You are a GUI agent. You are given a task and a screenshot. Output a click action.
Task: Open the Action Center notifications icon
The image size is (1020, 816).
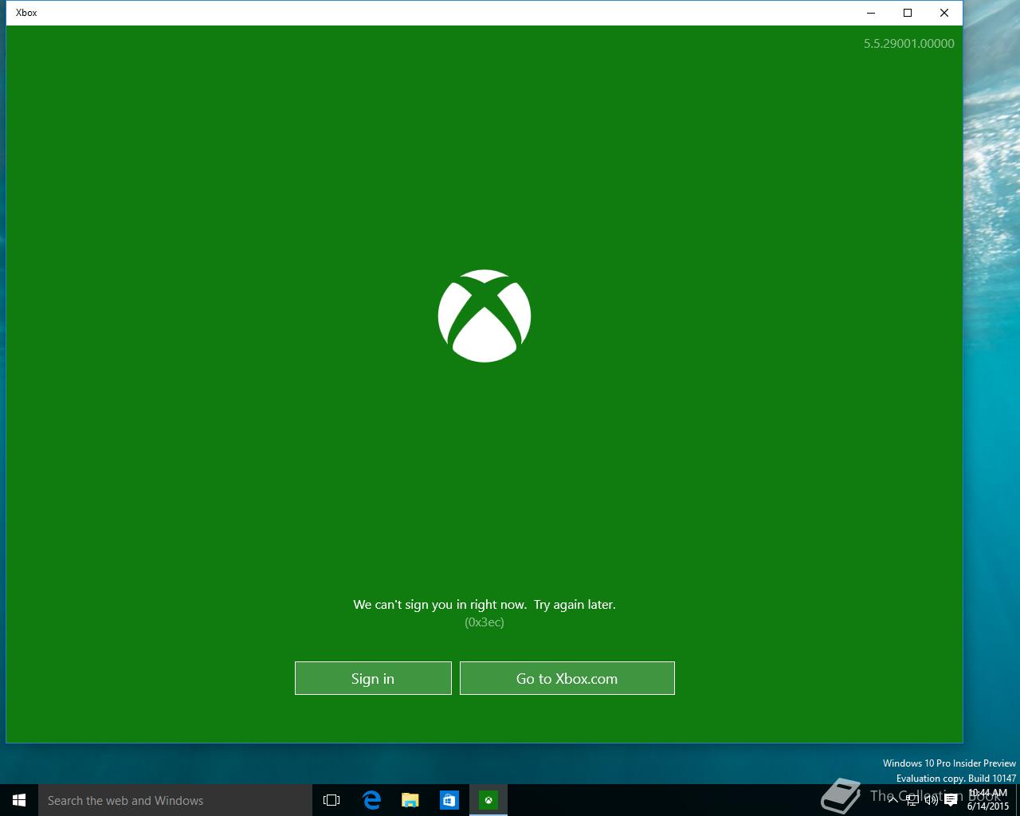pyautogui.click(x=951, y=800)
